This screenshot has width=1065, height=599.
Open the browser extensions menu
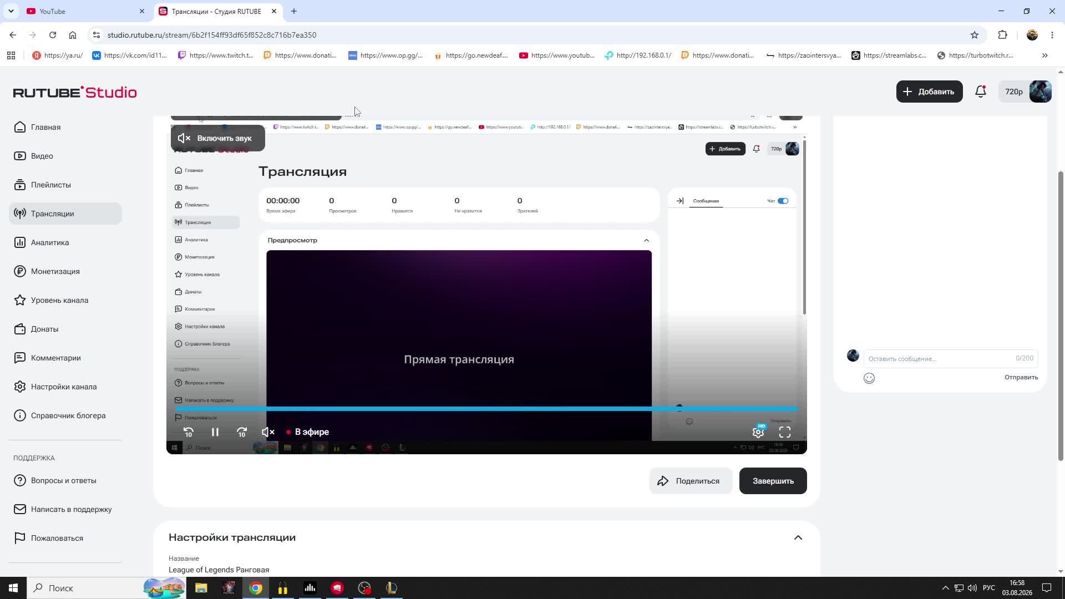[x=1002, y=35]
